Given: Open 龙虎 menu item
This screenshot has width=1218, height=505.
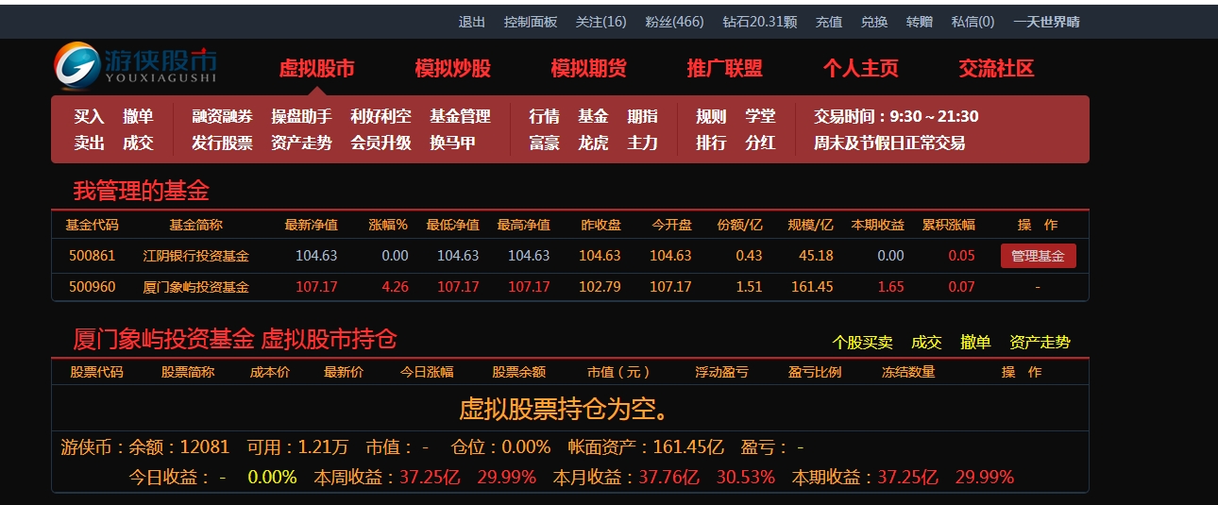Looking at the screenshot, I should tap(593, 143).
